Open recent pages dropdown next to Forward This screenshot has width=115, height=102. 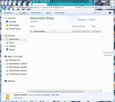tap(12, 7)
